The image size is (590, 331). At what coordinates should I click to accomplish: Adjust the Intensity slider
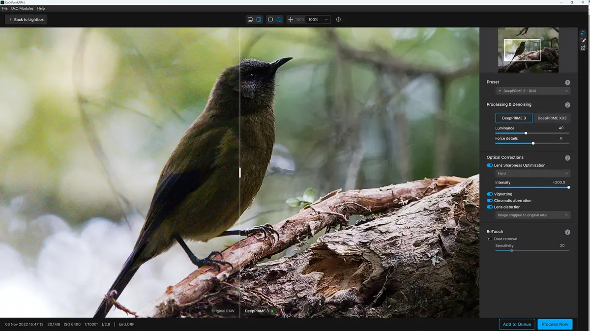click(x=532, y=187)
